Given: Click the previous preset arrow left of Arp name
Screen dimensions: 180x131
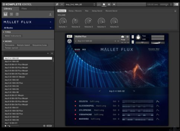Looking at the screenshot, I should click(100, 91).
